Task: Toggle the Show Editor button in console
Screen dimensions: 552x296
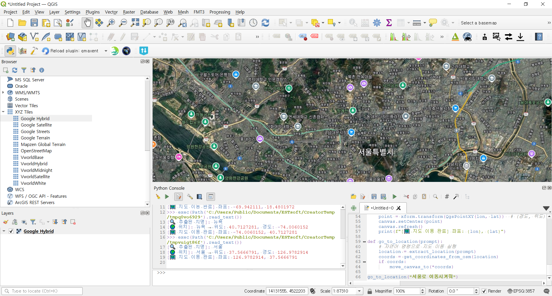Action: tap(179, 197)
